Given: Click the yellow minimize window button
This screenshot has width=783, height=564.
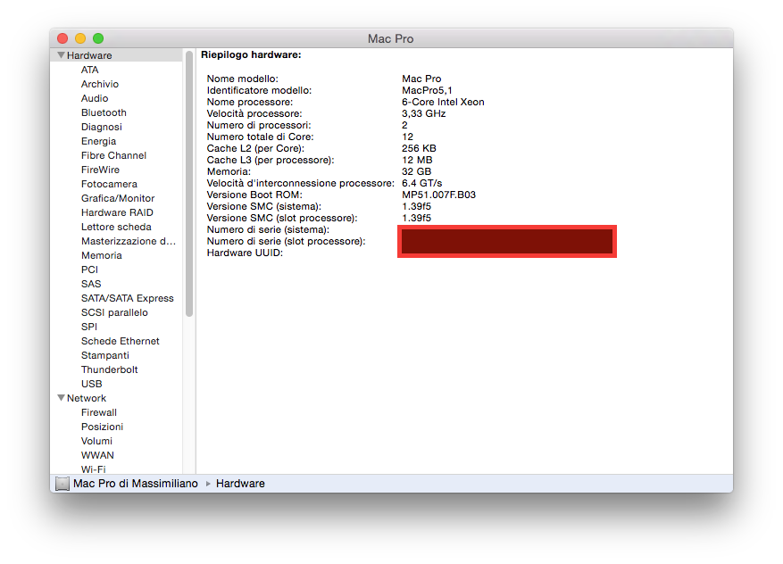Looking at the screenshot, I should 80,38.
